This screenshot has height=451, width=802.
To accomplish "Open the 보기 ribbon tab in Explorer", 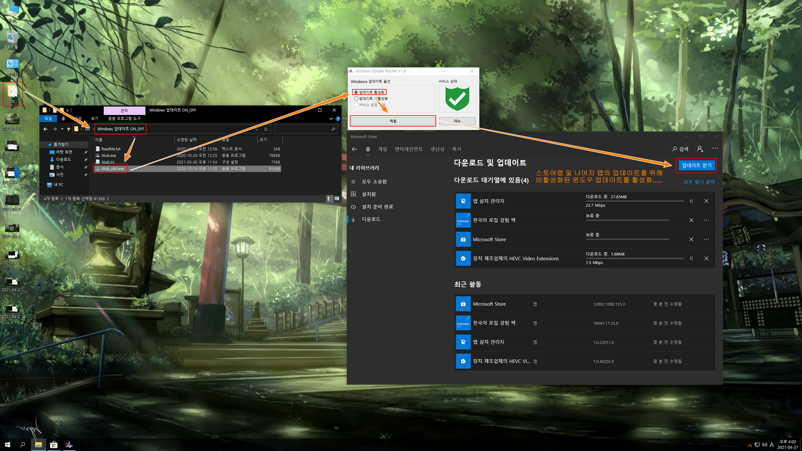I will [94, 119].
